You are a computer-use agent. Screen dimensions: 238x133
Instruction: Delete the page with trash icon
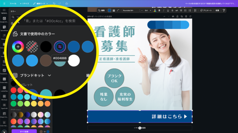[186, 17]
